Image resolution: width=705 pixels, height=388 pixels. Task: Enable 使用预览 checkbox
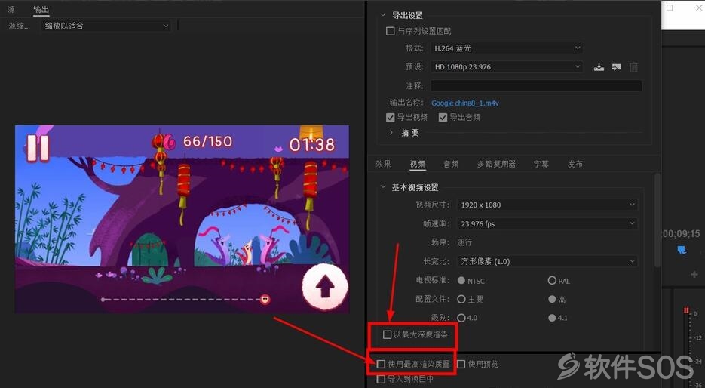click(461, 364)
